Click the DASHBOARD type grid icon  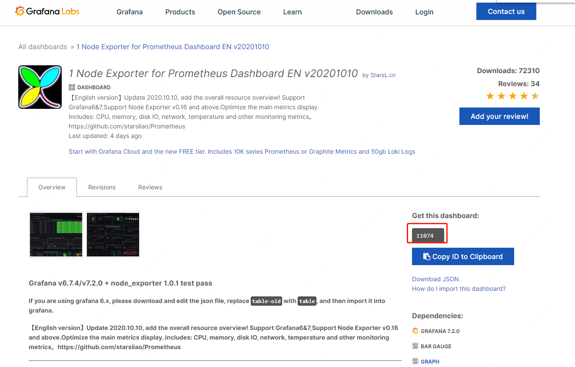point(72,87)
